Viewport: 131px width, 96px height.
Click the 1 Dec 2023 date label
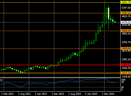point(58,94)
